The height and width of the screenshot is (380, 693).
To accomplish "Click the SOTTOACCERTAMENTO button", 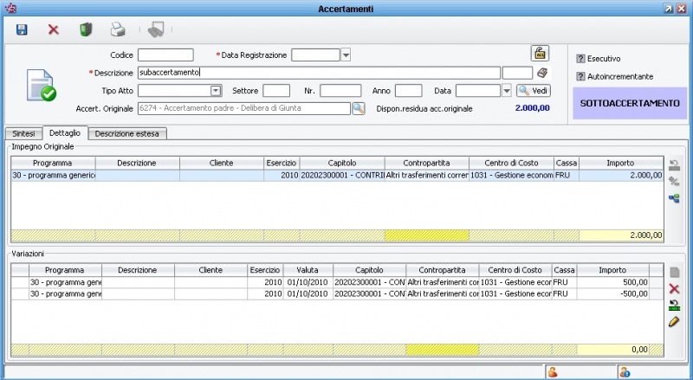I will point(630,103).
